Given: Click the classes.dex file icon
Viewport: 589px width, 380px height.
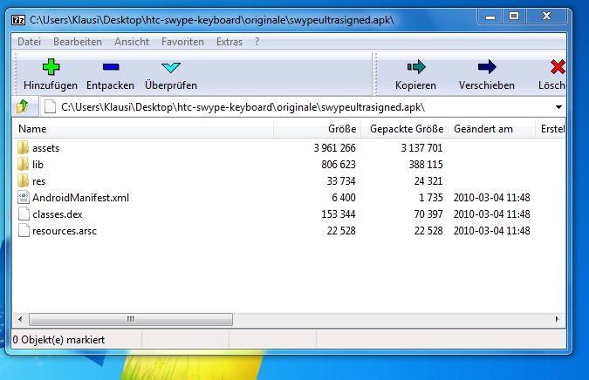Looking at the screenshot, I should (24, 214).
